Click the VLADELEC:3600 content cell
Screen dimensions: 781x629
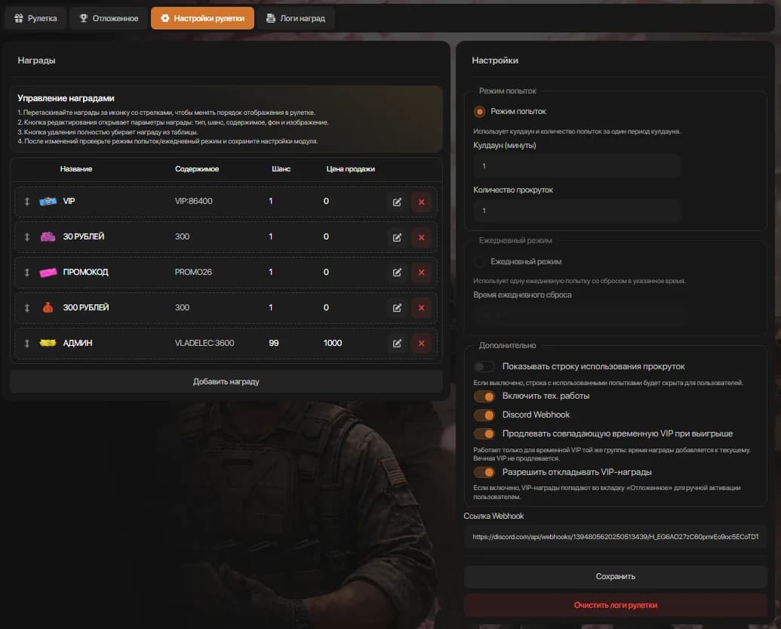[x=204, y=343]
